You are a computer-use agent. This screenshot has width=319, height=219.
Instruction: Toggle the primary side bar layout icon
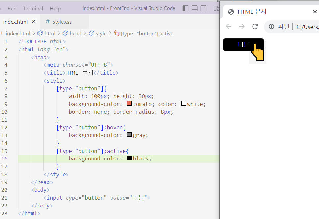(185, 8)
